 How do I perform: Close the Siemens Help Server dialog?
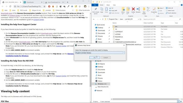click(x=124, y=45)
